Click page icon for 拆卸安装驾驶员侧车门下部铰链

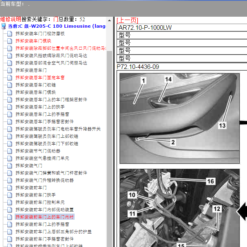[10, 143]
